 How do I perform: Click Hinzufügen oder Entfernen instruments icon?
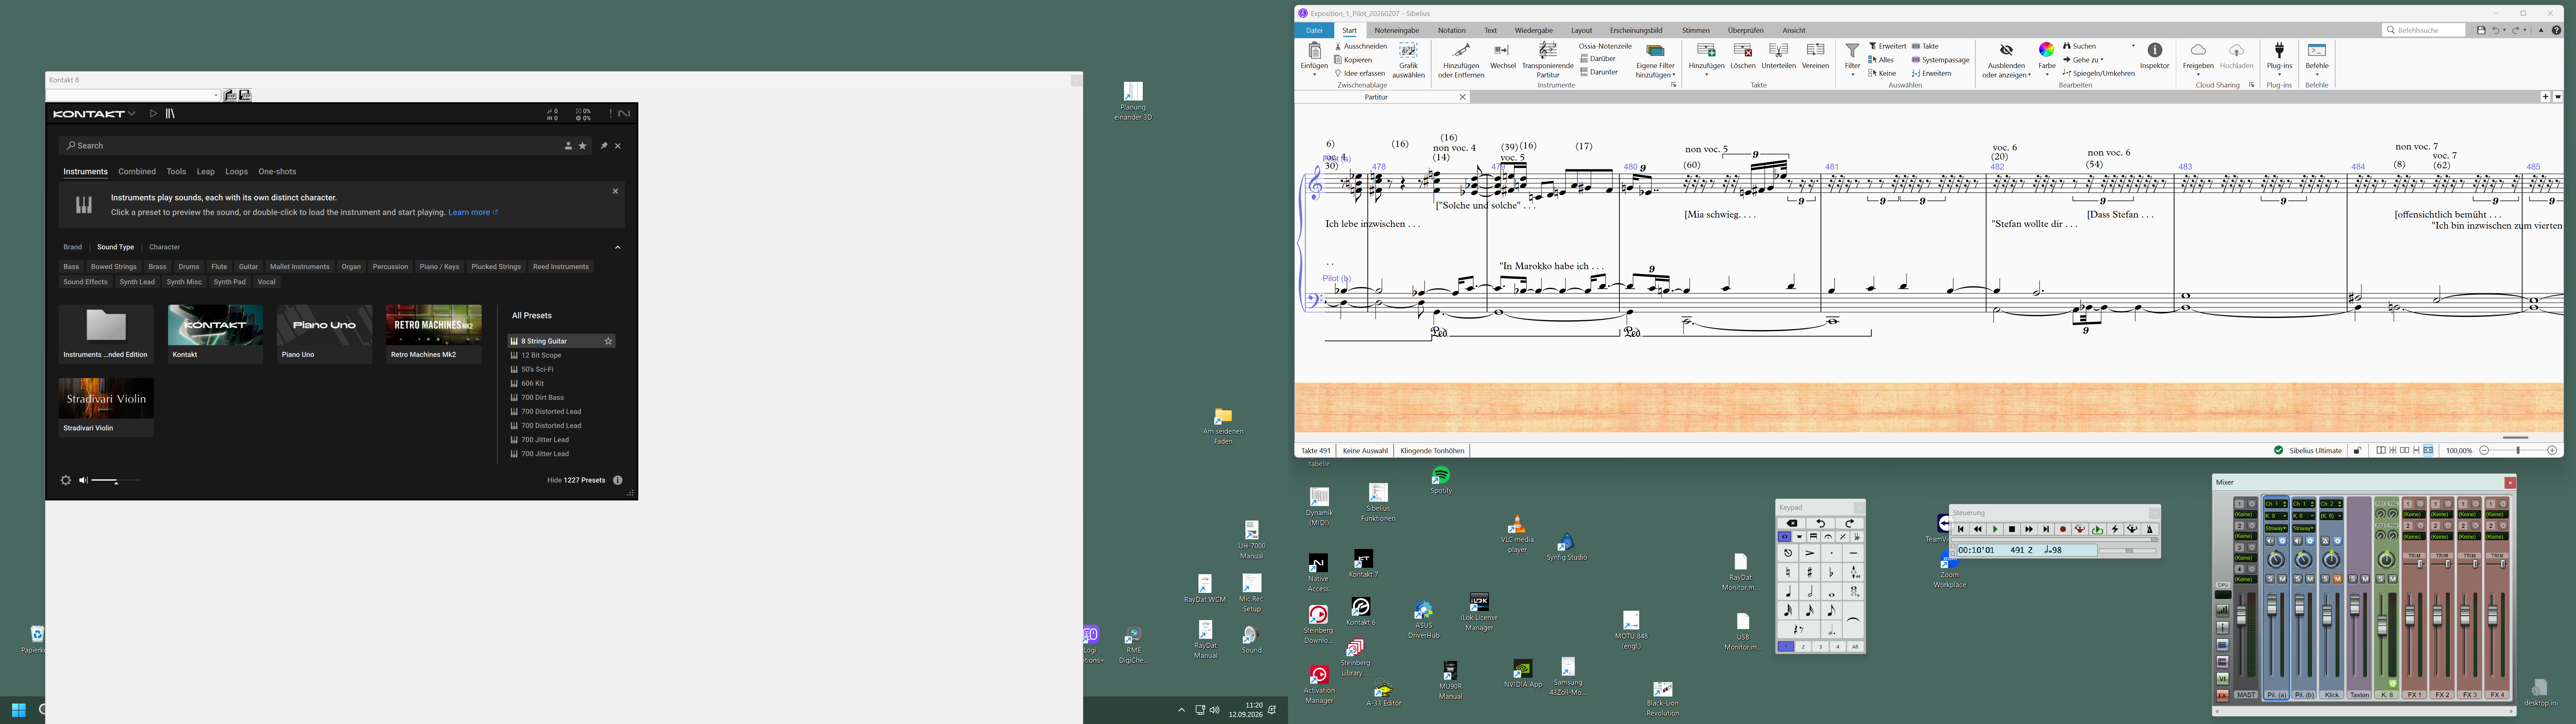(1461, 60)
